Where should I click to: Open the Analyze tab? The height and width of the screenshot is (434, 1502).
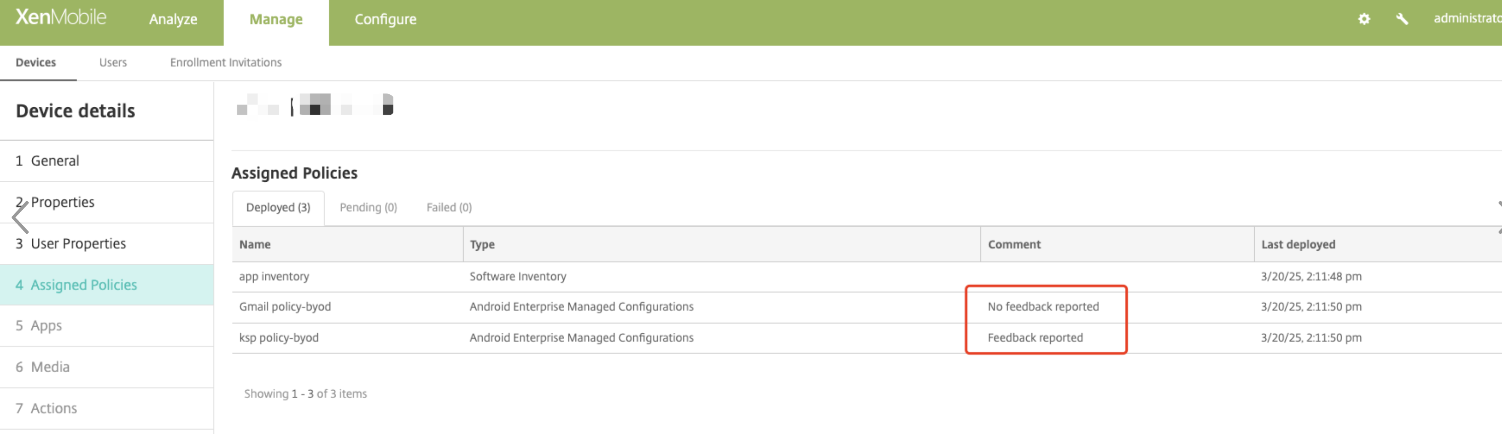[x=173, y=20]
